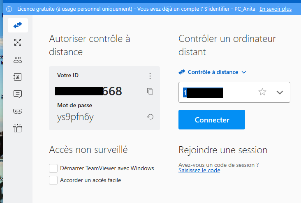Enable Démarrer TeamViewer avec Windows checkbox
The height and width of the screenshot is (203, 301).
tap(53, 168)
